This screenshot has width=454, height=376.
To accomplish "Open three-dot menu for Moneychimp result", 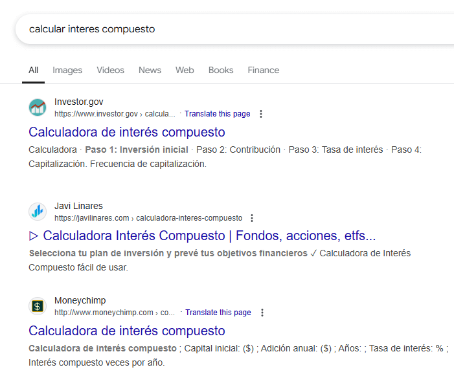I will coord(262,313).
